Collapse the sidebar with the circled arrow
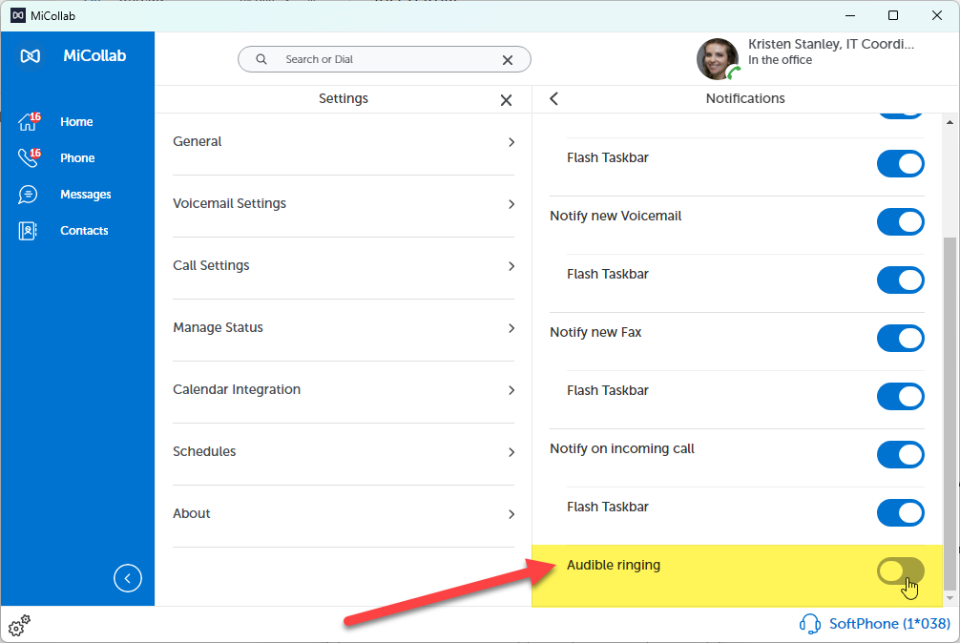 tap(127, 578)
